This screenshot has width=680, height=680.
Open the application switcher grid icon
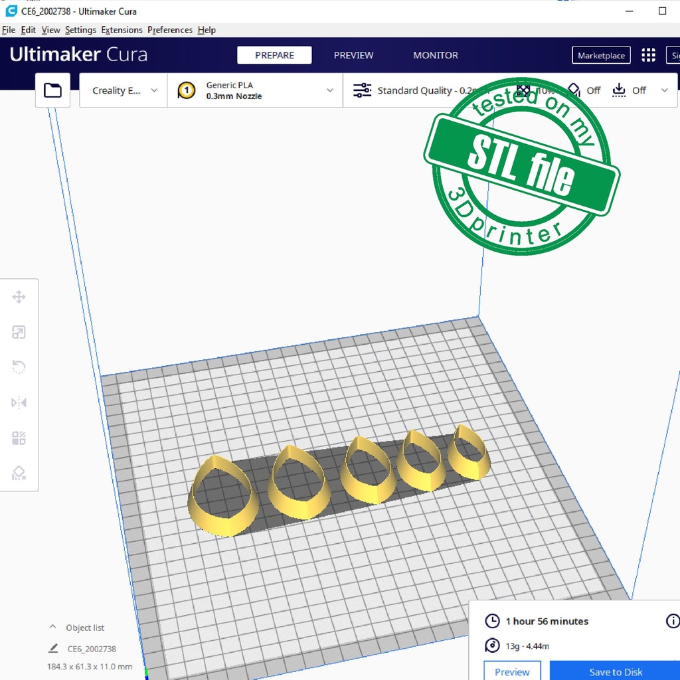648,55
